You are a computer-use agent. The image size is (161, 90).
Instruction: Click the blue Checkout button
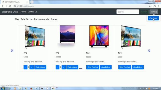(x=153, y=18)
